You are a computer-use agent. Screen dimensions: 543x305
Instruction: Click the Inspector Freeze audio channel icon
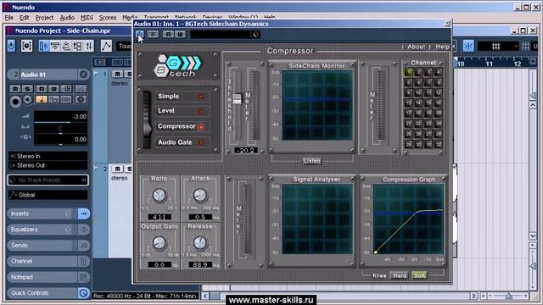coord(81,100)
